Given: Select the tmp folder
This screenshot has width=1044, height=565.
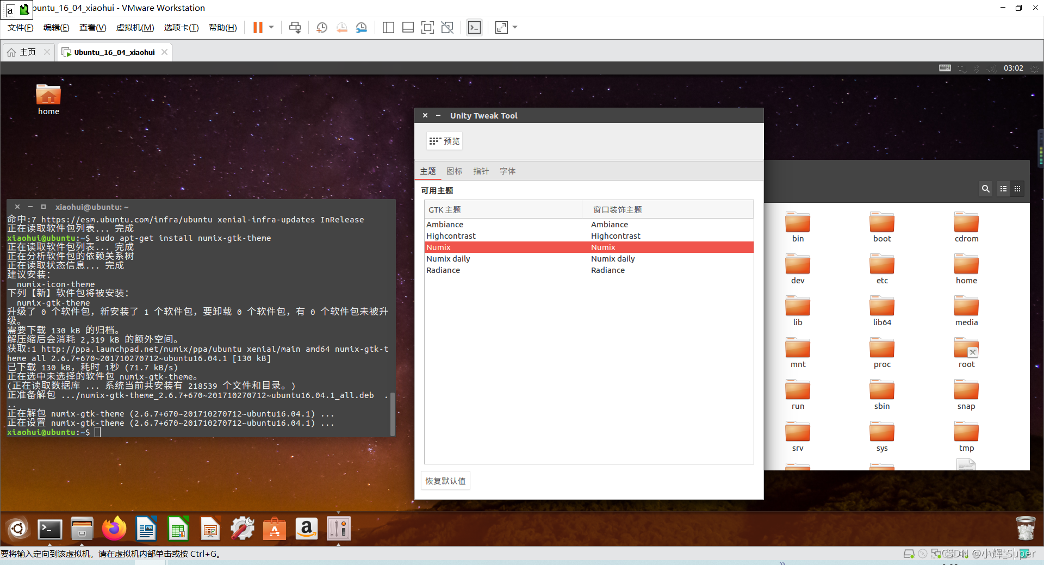Looking at the screenshot, I should (966, 436).
